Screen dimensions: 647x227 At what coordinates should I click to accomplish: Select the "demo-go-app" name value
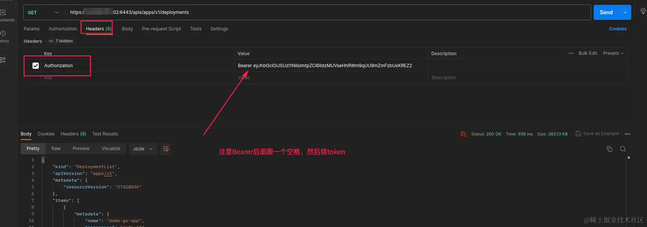(124, 221)
